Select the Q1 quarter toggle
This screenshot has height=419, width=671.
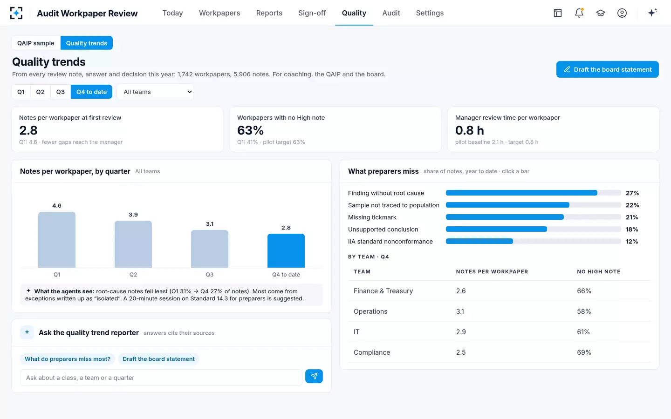click(x=21, y=92)
